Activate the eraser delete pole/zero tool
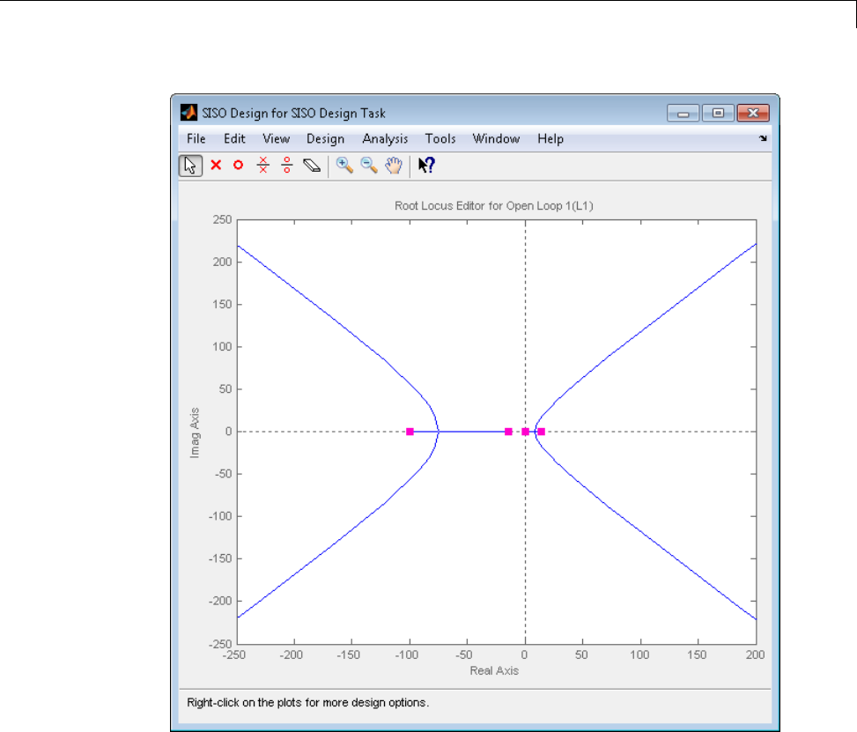 311,165
